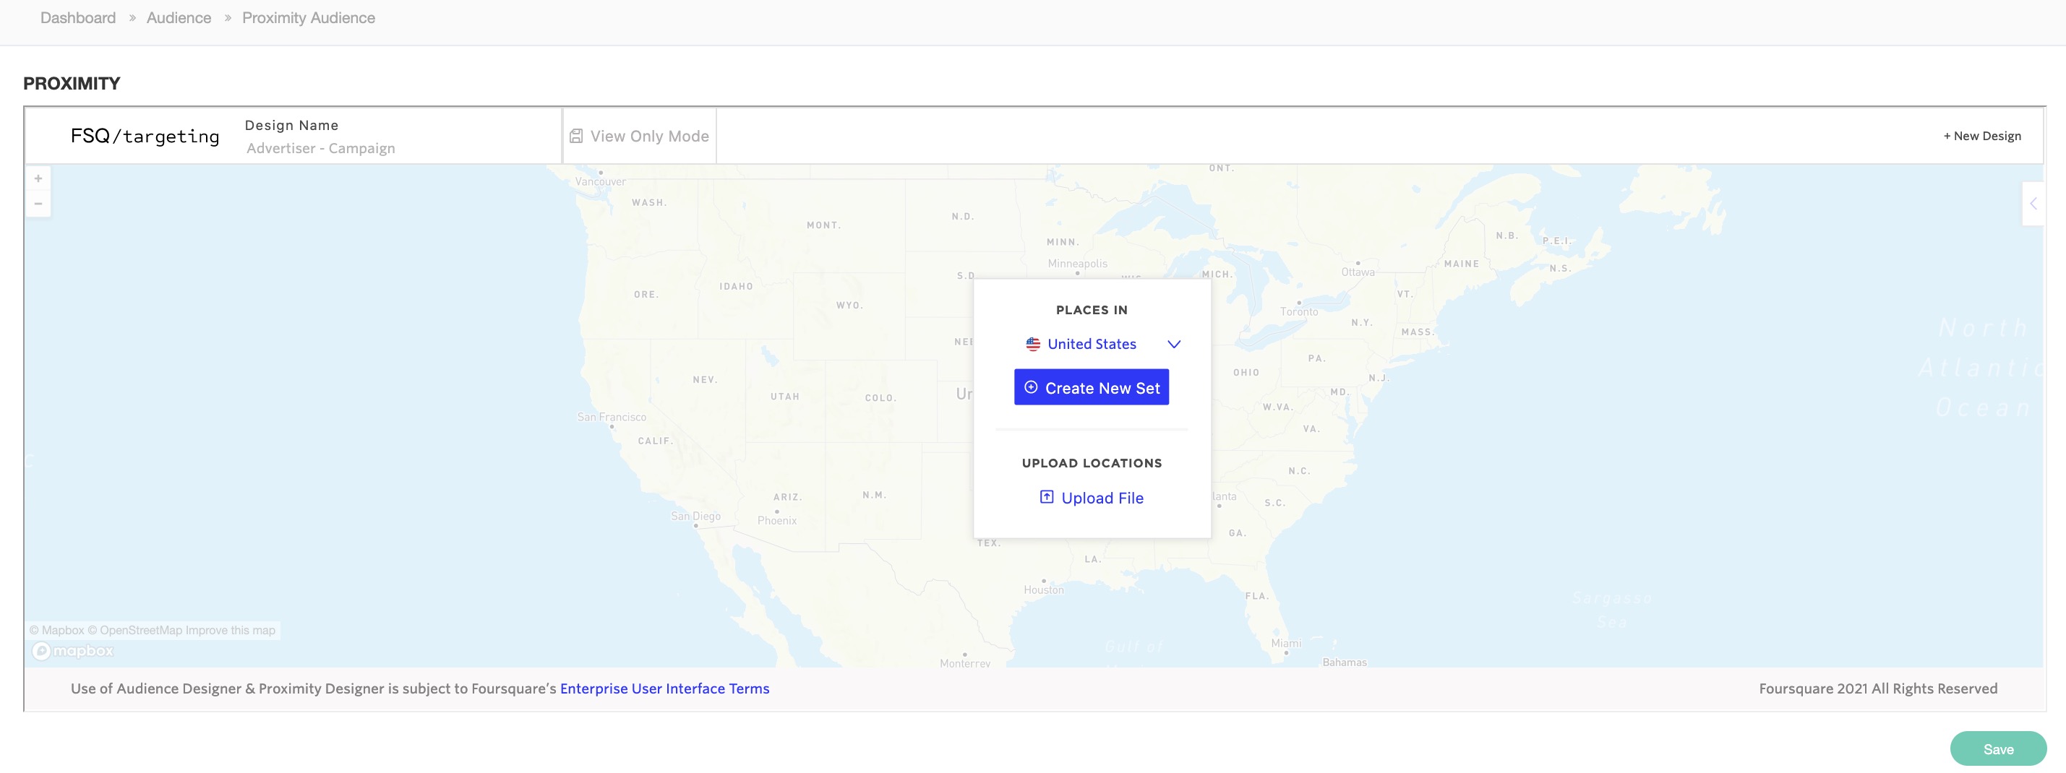Image resolution: width=2066 pixels, height=773 pixels.
Task: Click the United States flag icon
Action: 1033,344
